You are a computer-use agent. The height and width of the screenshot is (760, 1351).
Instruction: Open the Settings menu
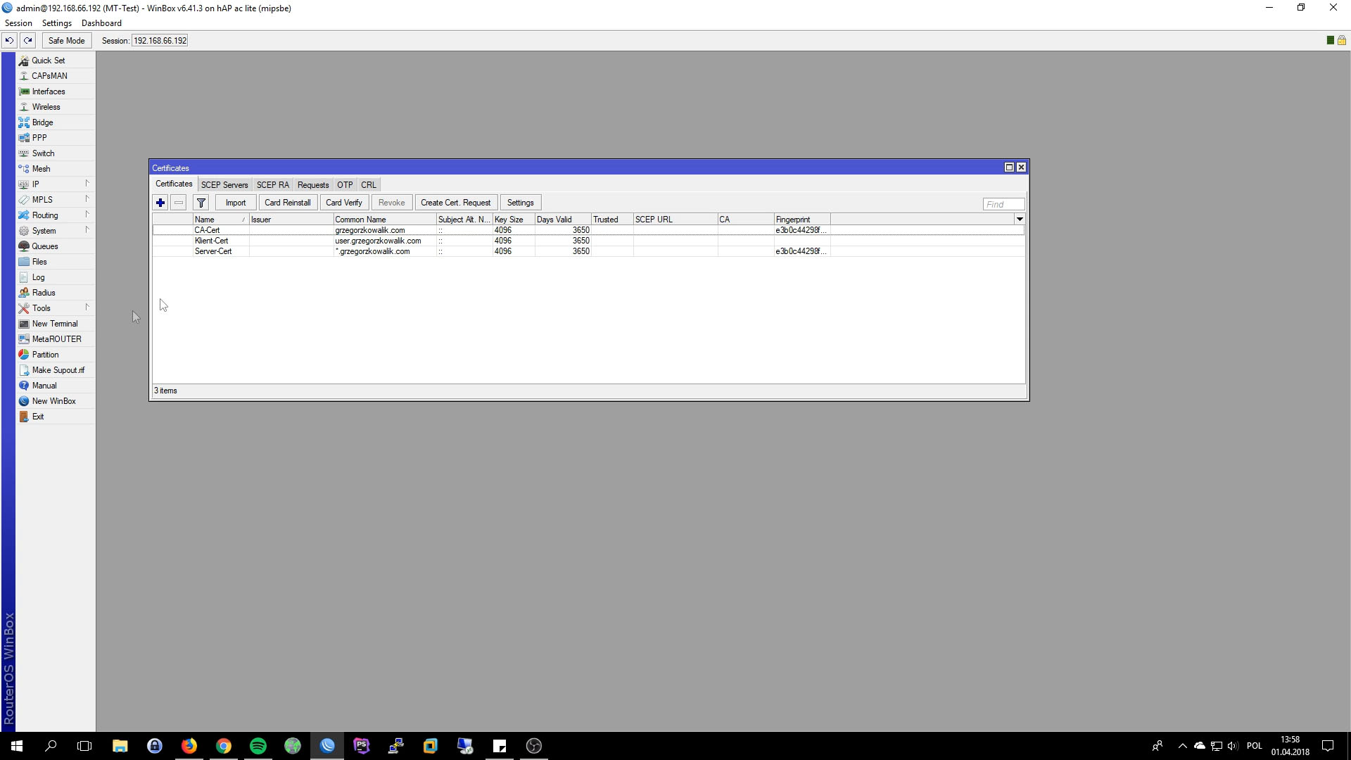tap(56, 23)
